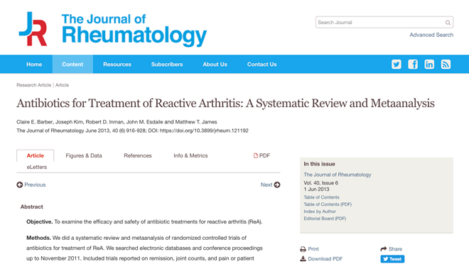Click the Research Article breadcrumb
469x264 pixels.
click(34, 85)
